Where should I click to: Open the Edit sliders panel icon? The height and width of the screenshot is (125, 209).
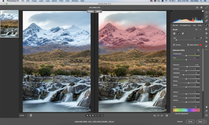pos(207,12)
